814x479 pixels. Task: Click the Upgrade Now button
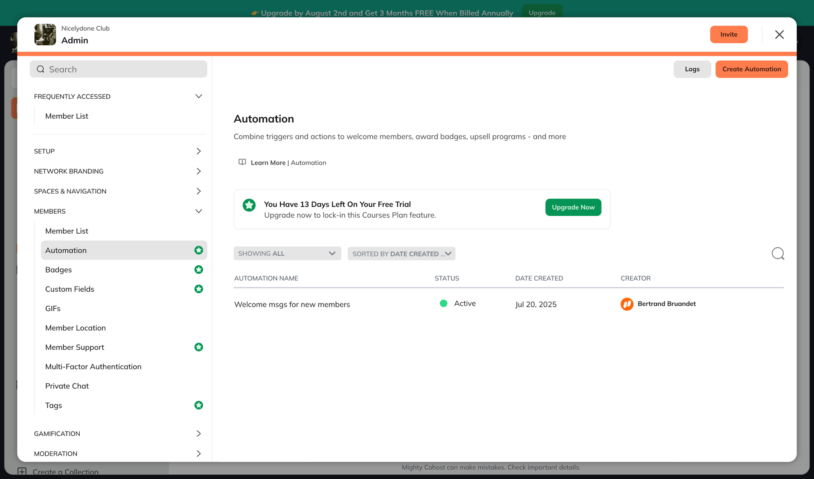pyautogui.click(x=573, y=207)
